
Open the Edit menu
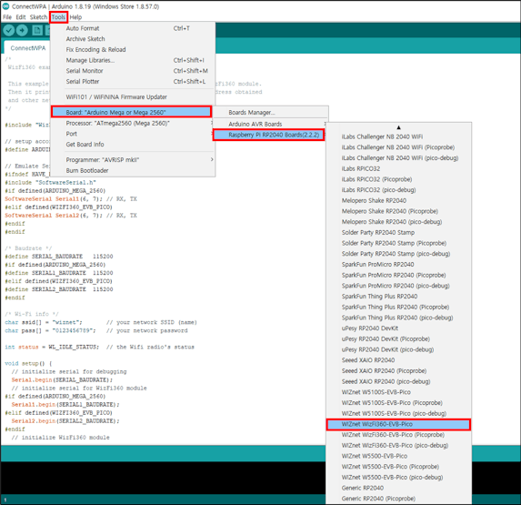click(21, 17)
